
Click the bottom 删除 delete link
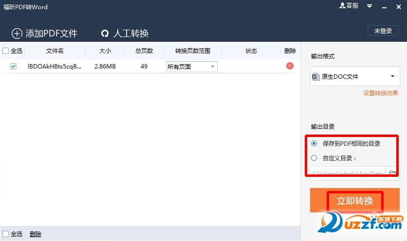(36, 234)
